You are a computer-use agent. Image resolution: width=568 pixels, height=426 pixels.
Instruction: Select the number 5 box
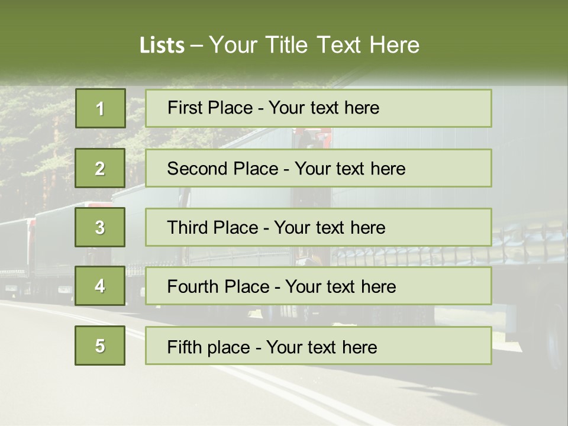[100, 346]
